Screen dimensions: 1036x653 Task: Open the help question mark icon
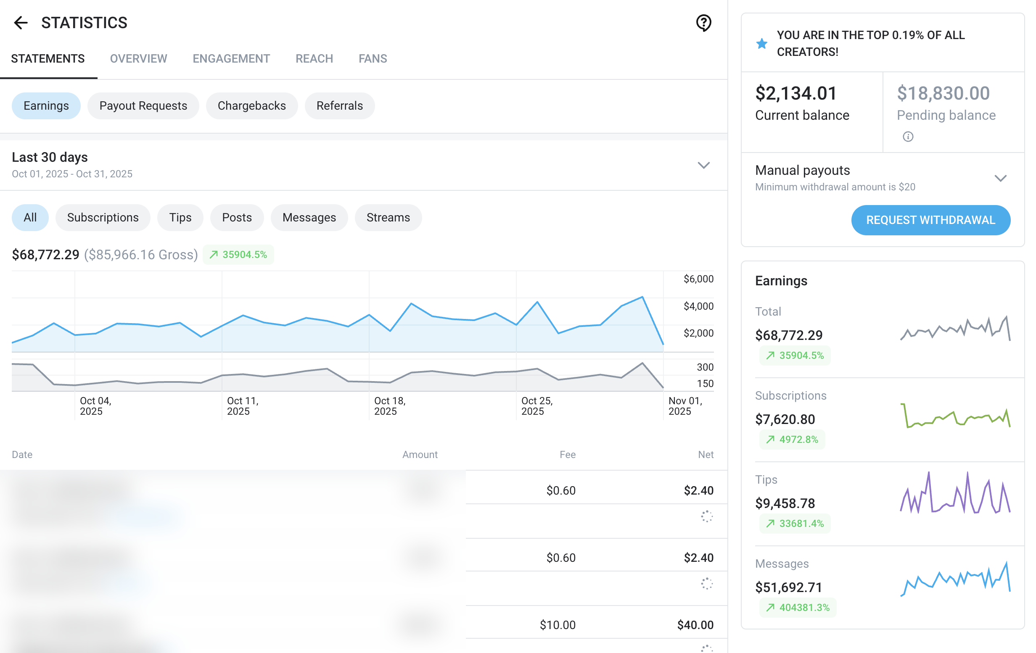tap(703, 24)
